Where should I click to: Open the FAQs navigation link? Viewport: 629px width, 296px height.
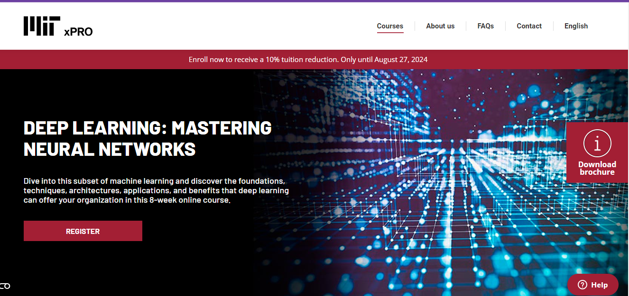[485, 26]
